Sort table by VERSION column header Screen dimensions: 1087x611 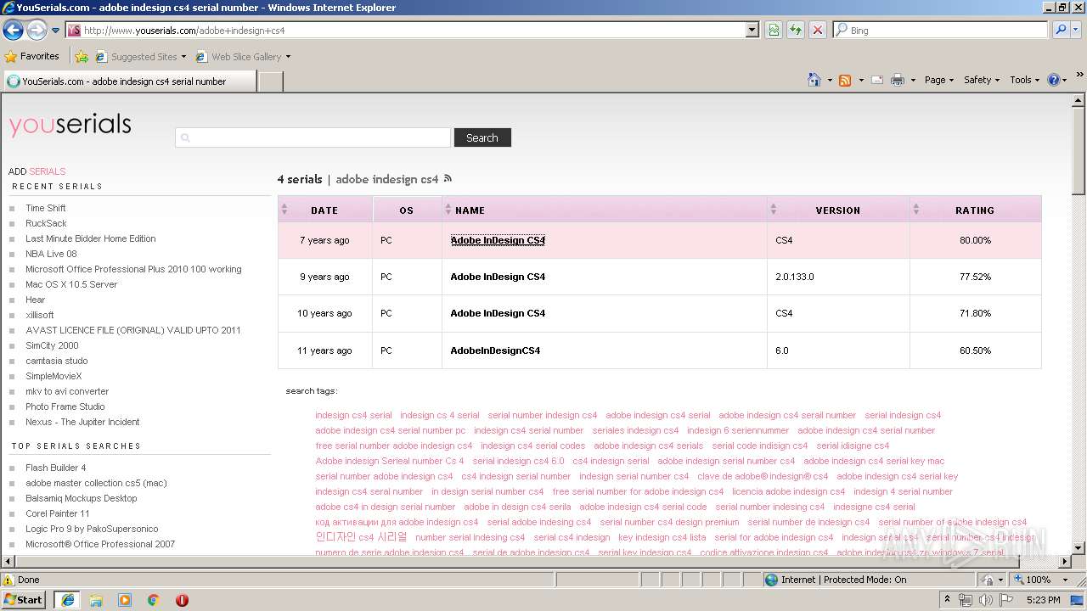coord(838,210)
